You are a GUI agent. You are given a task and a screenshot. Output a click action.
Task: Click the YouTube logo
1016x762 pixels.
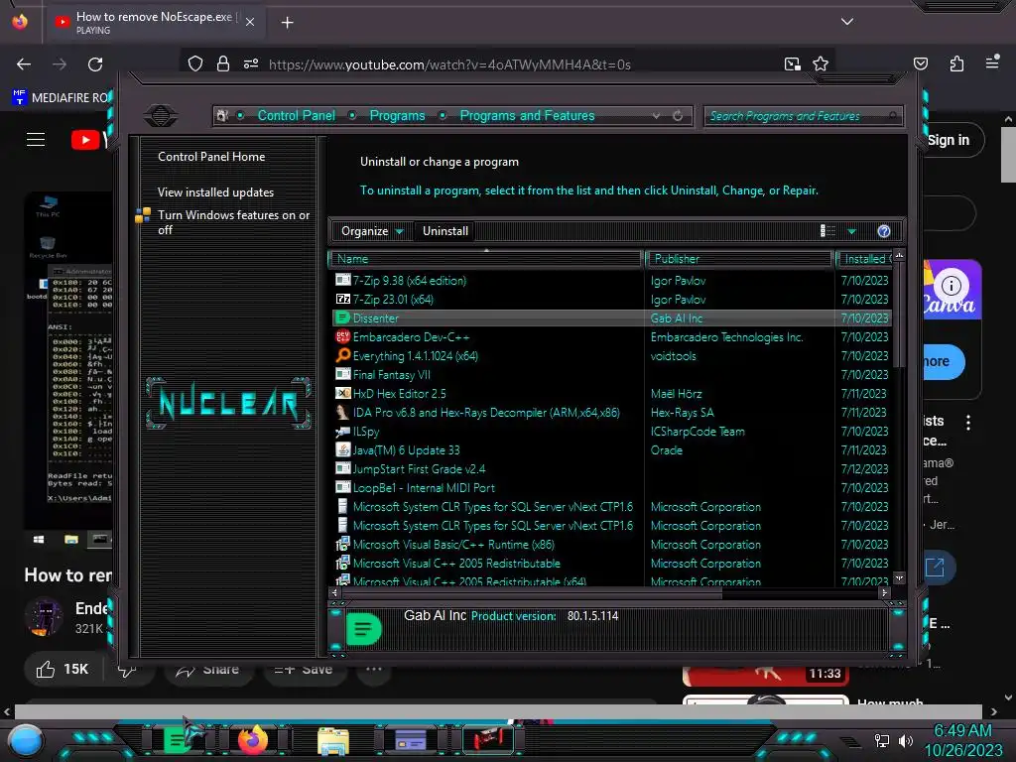click(89, 139)
